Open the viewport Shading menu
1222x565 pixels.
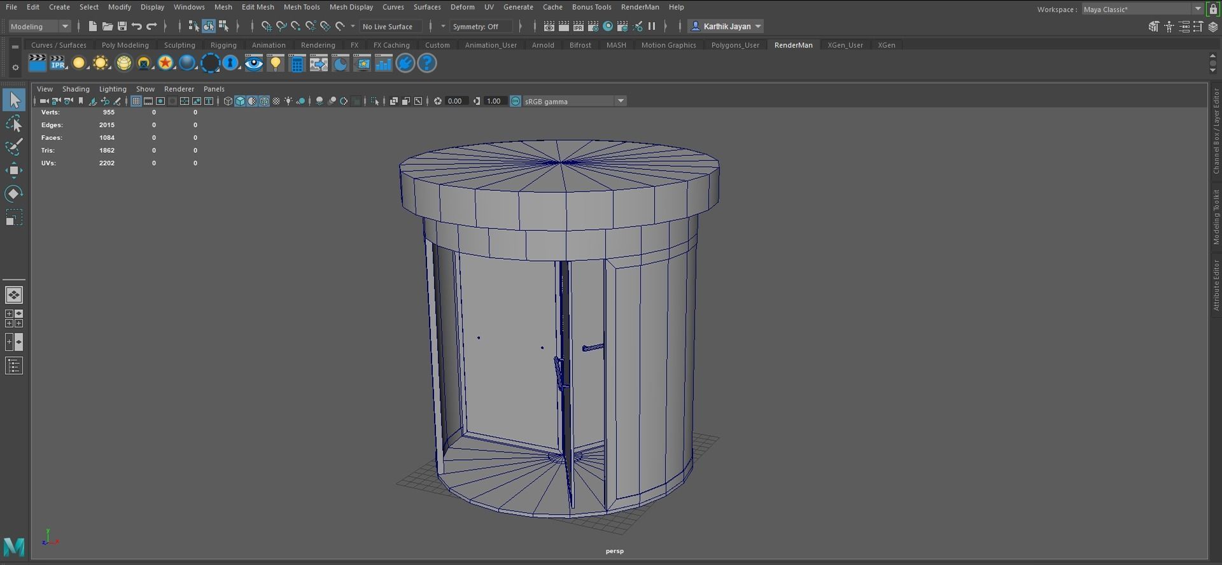click(76, 89)
